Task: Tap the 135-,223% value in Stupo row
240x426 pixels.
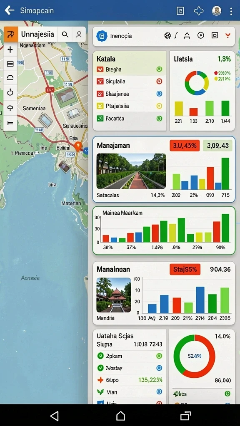Action: pyautogui.click(x=150, y=380)
